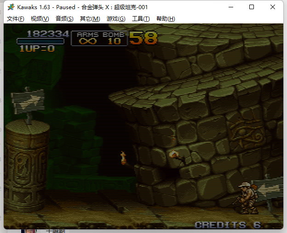The height and width of the screenshot is (233, 287).
Task: Click the Kawaks app icon in title bar
Action: click(x=11, y=7)
